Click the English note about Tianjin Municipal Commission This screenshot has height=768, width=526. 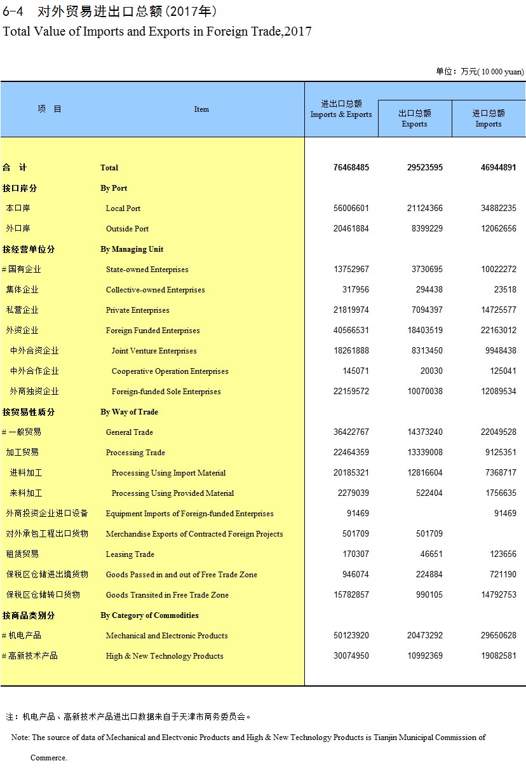(248, 748)
